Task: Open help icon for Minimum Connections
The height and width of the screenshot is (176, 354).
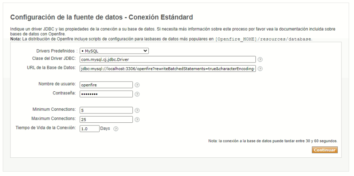Action: pyautogui.click(x=137, y=110)
